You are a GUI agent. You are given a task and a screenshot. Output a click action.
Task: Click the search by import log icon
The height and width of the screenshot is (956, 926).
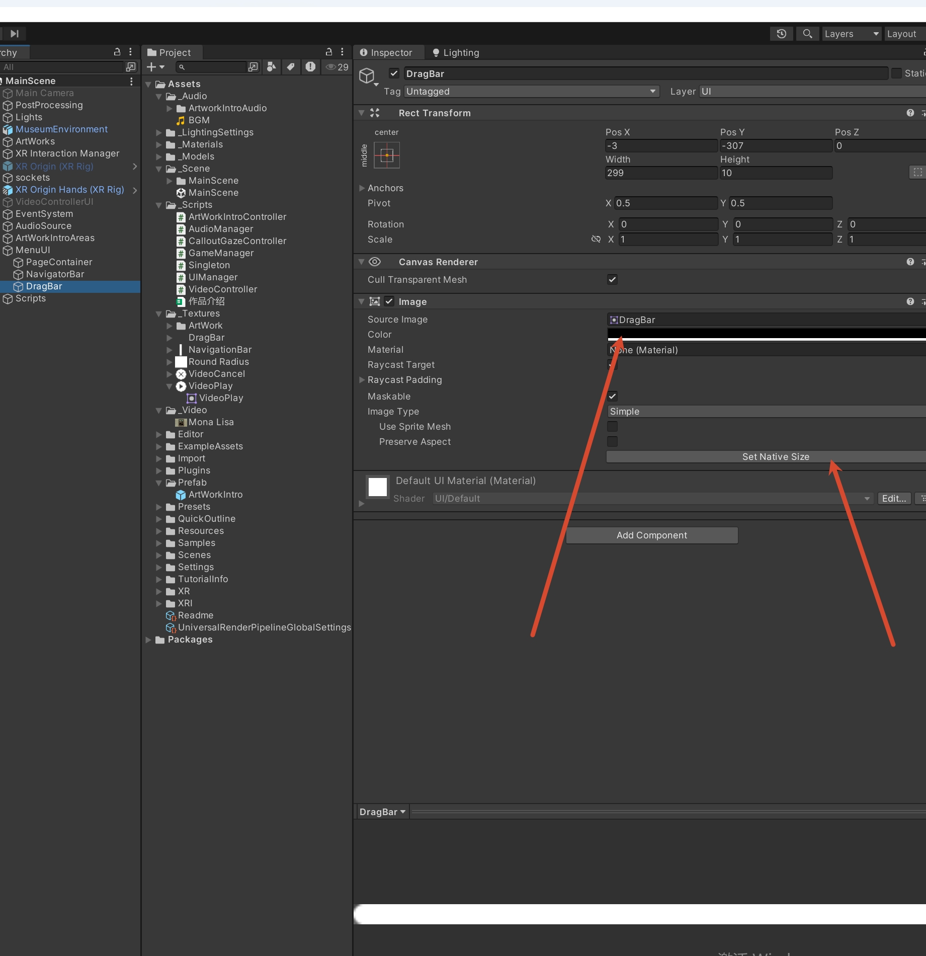click(310, 67)
